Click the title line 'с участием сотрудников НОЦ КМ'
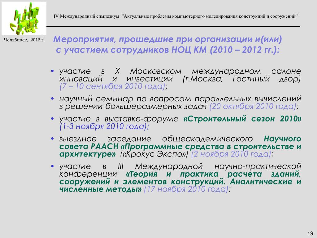Image resolution: width=317 pixels, height=238 pixels. click(x=131, y=50)
